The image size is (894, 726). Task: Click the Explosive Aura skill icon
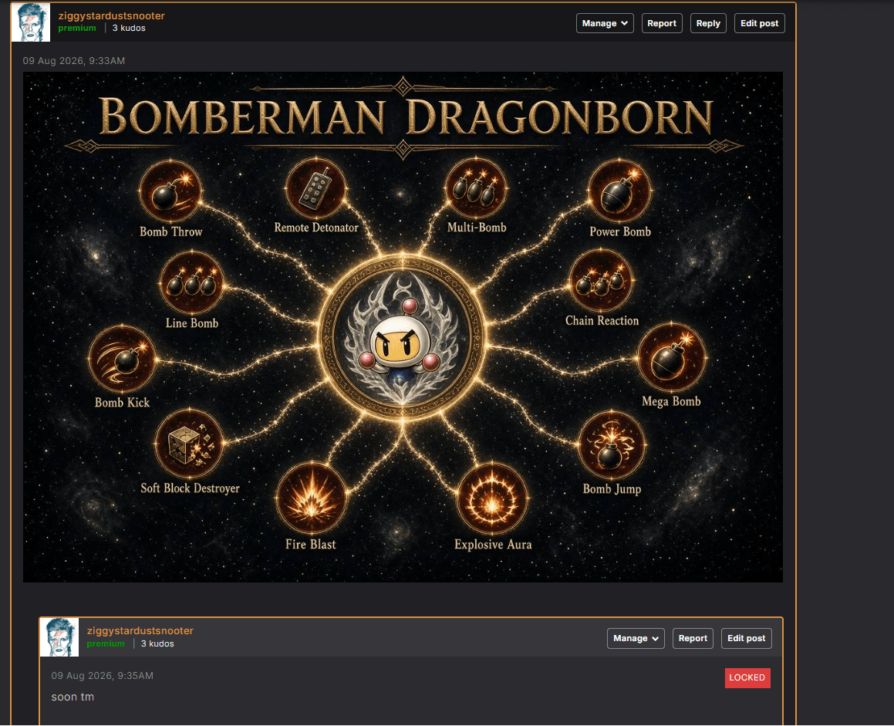click(492, 498)
